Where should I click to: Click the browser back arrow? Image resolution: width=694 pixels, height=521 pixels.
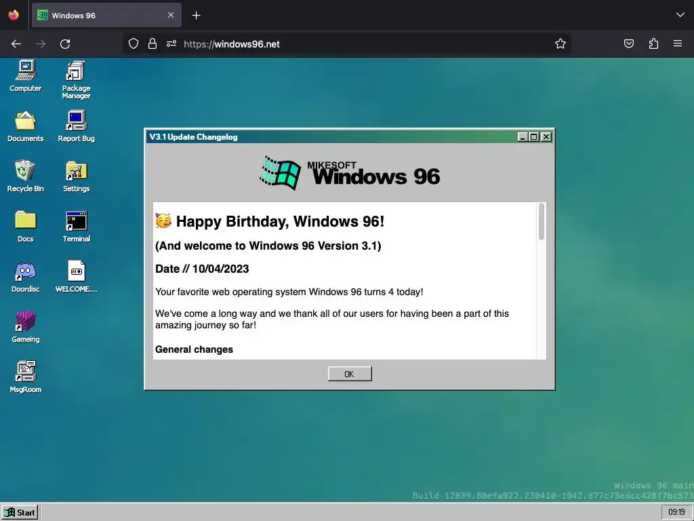click(x=16, y=44)
